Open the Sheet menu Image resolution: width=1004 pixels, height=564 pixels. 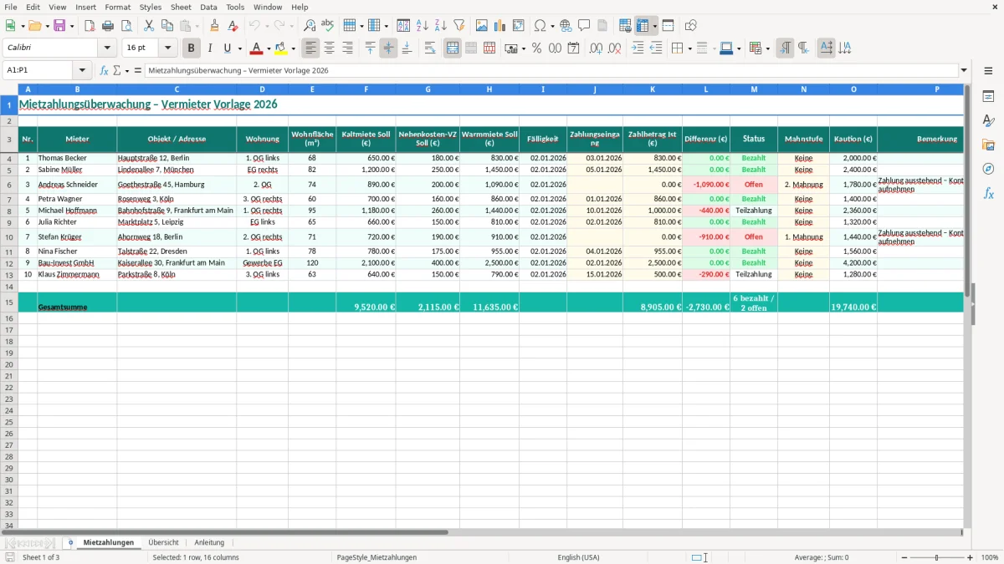[x=181, y=7]
